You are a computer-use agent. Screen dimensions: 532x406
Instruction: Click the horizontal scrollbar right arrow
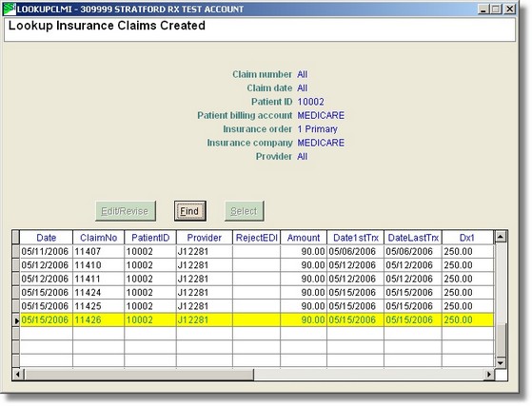click(x=489, y=375)
